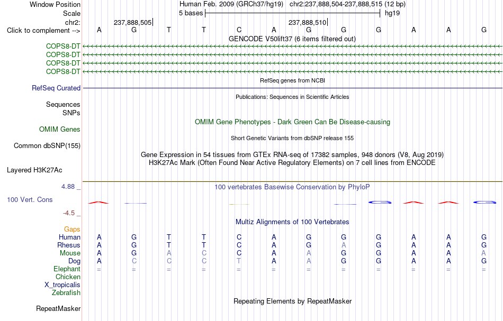The width and height of the screenshot is (503, 321).
Task: Open Publications: Sequences in Scientific Articles title
Action: (292, 97)
